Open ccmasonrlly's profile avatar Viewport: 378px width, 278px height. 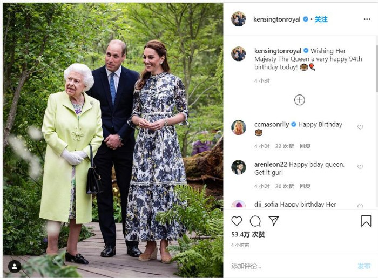pyautogui.click(x=239, y=127)
